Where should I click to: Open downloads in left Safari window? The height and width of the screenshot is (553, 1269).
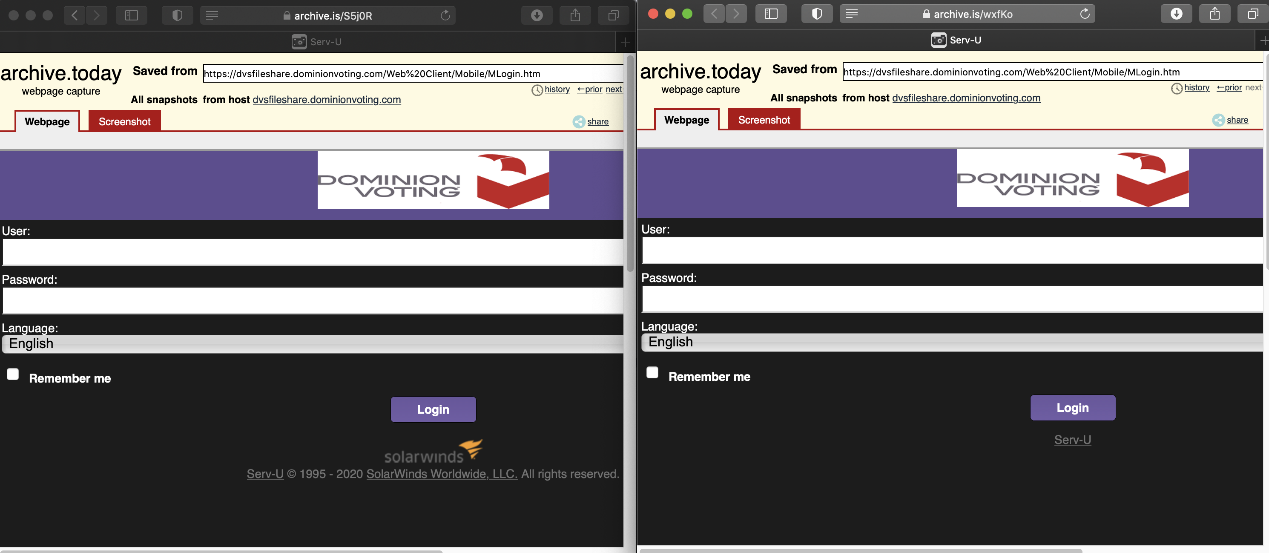[x=537, y=15]
